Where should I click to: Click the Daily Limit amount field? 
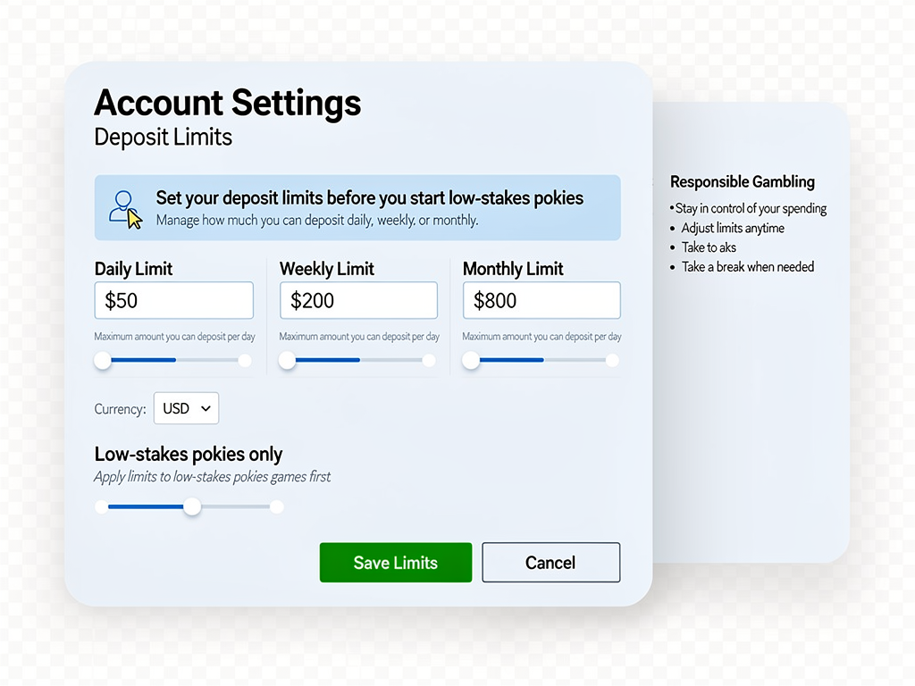(x=174, y=300)
